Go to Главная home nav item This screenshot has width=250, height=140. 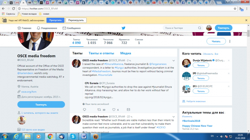point(24,28)
